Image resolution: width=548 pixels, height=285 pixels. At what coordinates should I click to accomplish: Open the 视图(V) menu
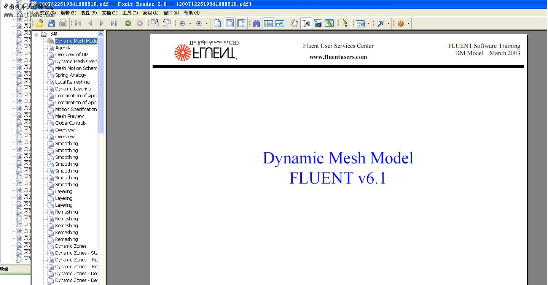click(89, 13)
